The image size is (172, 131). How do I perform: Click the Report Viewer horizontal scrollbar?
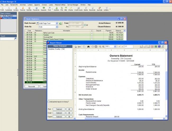point(119,118)
